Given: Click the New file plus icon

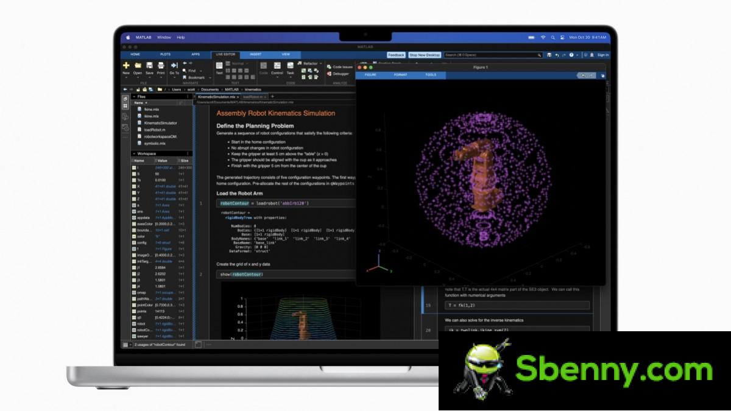Looking at the screenshot, I should point(126,65).
